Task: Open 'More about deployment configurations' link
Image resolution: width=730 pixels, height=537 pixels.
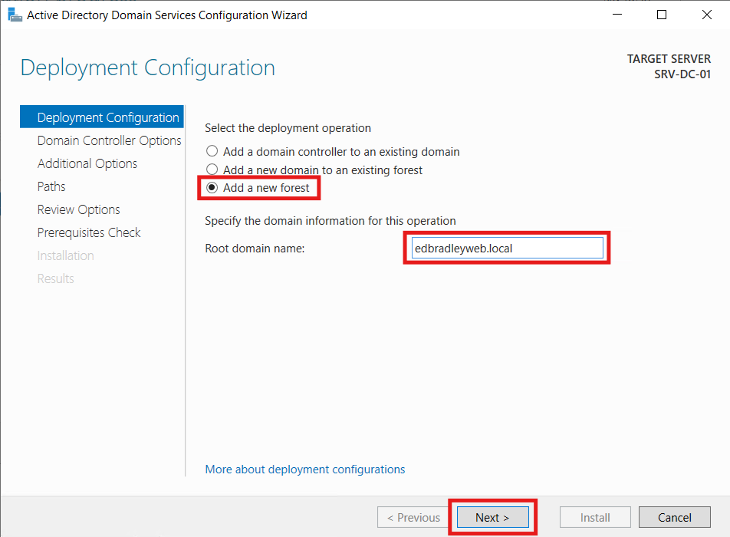Action: (304, 469)
